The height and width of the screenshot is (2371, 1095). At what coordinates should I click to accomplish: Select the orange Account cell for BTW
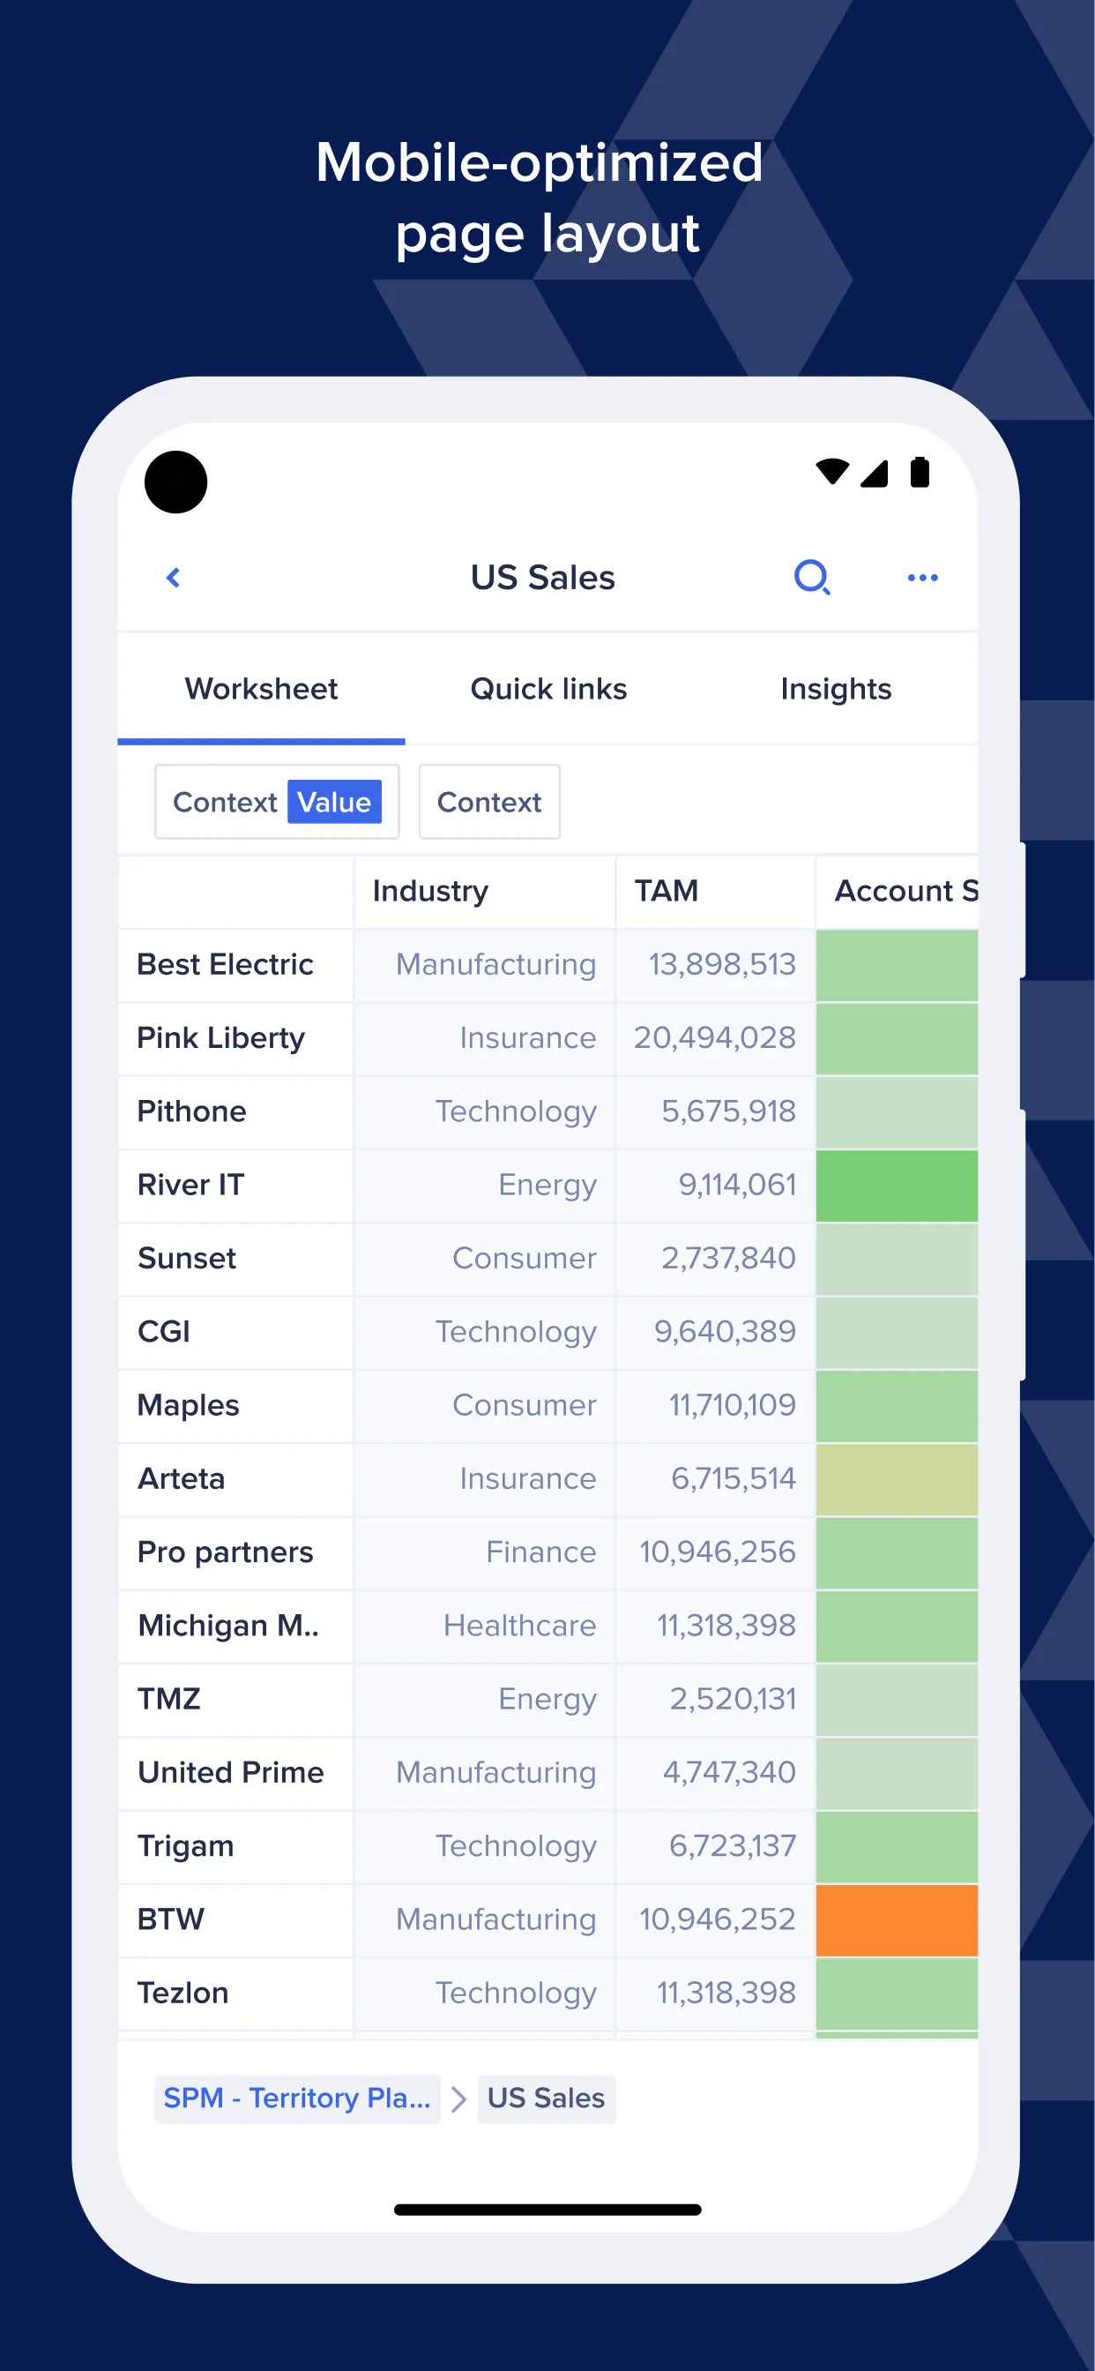point(897,1920)
